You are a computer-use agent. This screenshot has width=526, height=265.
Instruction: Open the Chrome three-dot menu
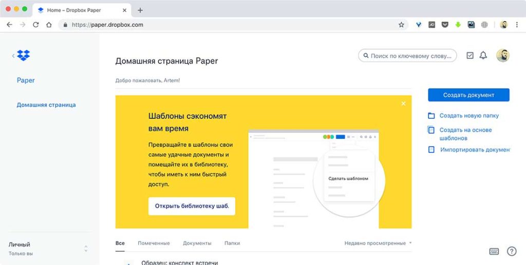pos(517,25)
